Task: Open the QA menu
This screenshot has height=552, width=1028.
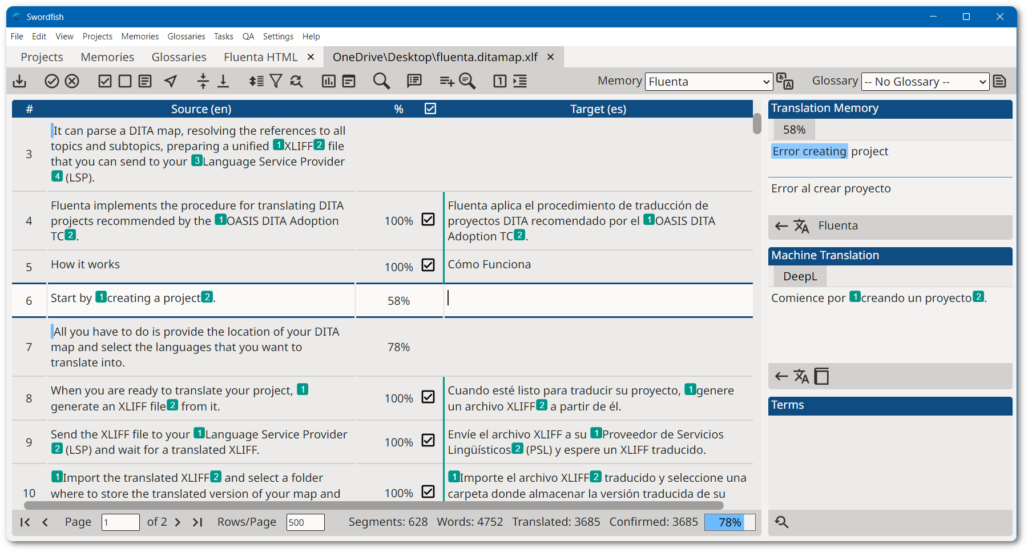Action: tap(248, 36)
